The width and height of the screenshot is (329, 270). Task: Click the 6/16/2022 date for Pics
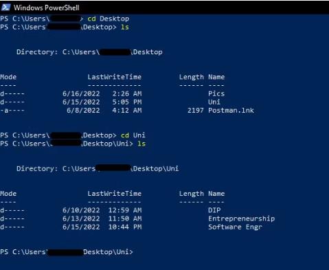[x=81, y=93]
